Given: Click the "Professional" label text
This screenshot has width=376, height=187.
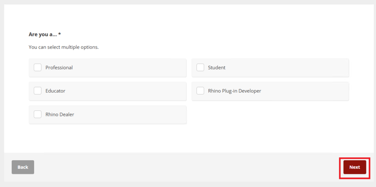Looking at the screenshot, I should 59,68.
